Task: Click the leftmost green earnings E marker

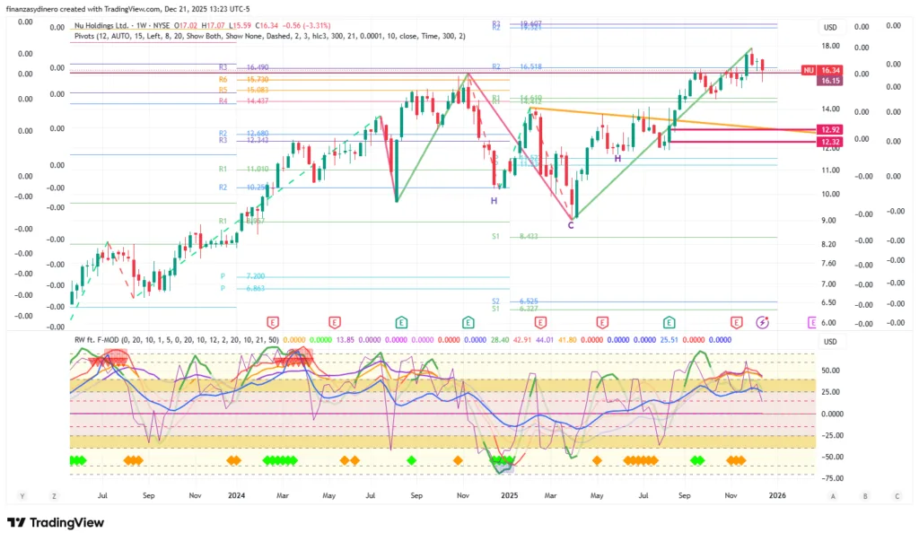Action: pyautogui.click(x=401, y=321)
